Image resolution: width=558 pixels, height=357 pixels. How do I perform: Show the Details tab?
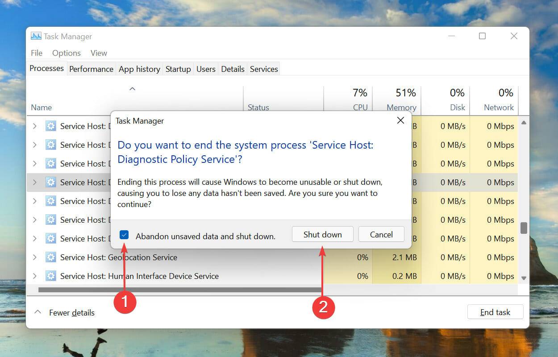tap(233, 69)
